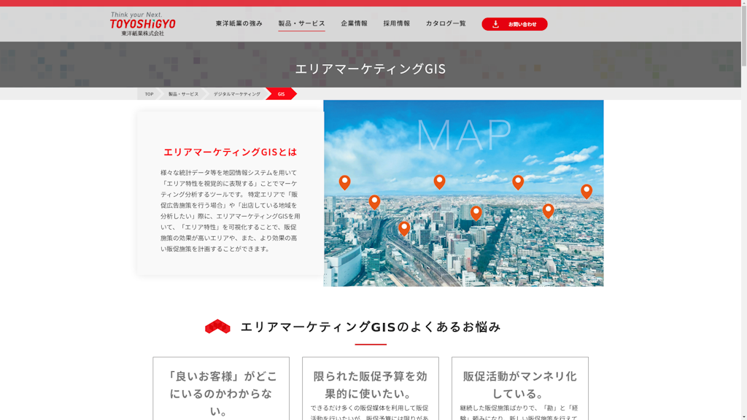Open the 東洋紙業の強み navigation menu

point(239,23)
